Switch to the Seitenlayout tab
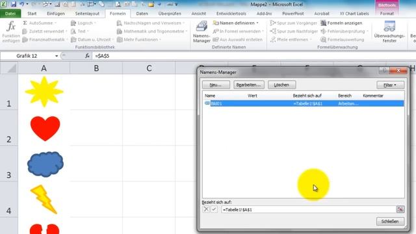Viewport: 416px width, 234px height. pyautogui.click(x=87, y=14)
